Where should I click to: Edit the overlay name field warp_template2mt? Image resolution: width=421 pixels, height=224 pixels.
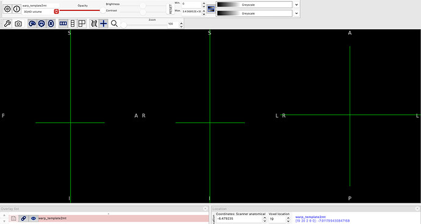[40, 5]
